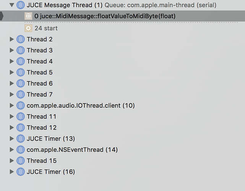Click the floatValueToMidiByte frame library icon
This screenshot has height=191, width=245.
click(x=28, y=16)
